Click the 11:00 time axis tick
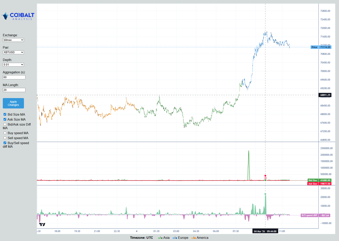 point(282,231)
